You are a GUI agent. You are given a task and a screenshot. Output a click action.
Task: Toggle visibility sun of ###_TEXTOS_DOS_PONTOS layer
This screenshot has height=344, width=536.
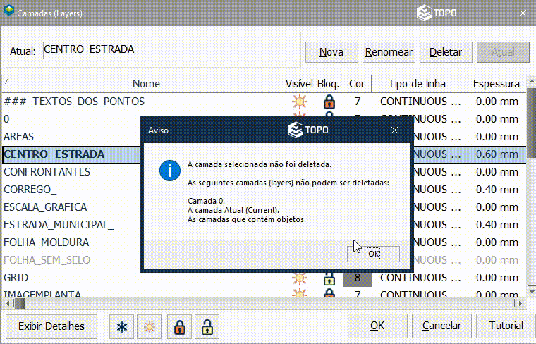tap(300, 102)
